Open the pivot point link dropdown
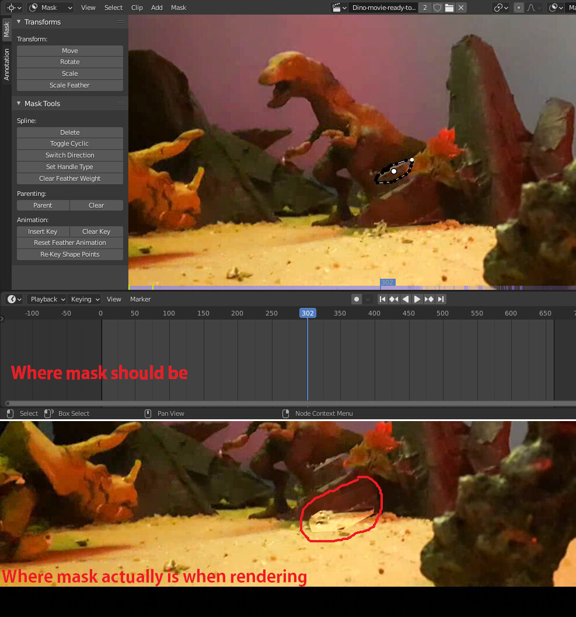Screen dimensions: 576x617 pyautogui.click(x=501, y=8)
